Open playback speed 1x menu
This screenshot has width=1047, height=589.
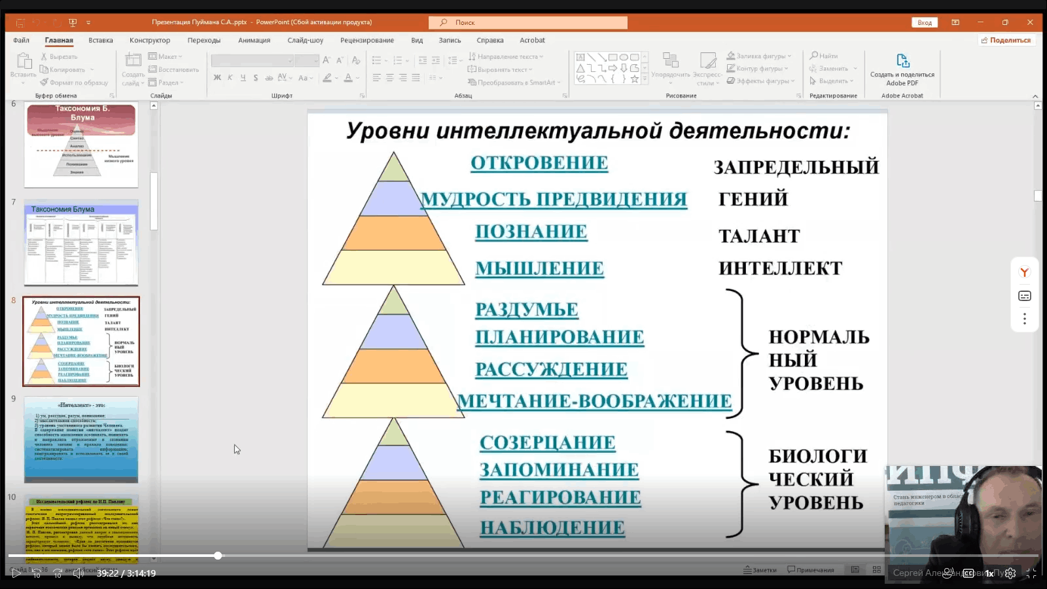989,573
